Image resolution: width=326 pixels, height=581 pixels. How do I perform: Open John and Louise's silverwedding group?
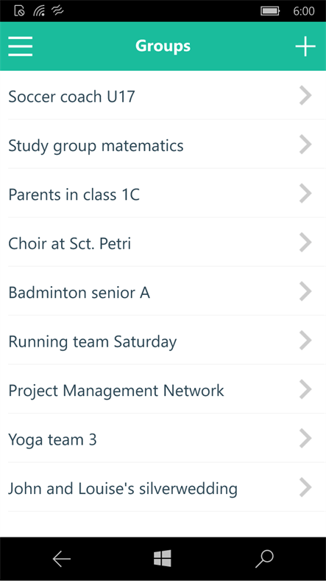coord(163,487)
